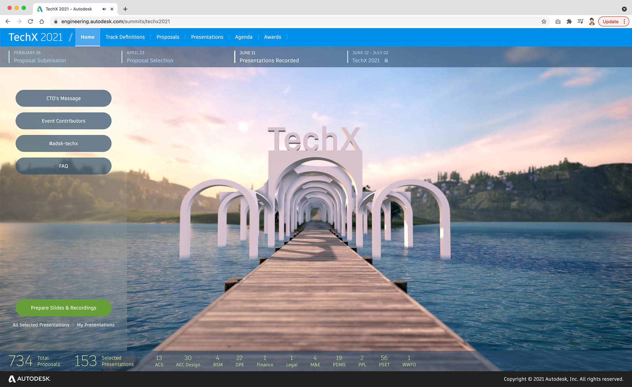Click the PSET count of 56
The width and height of the screenshot is (632, 387).
tap(384, 361)
